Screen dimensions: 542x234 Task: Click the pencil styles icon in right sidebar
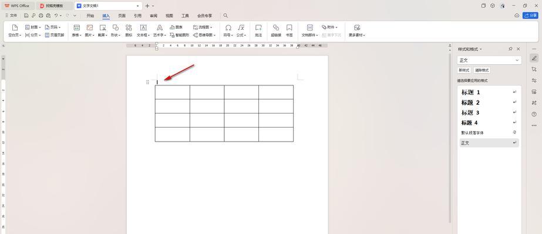click(534, 58)
